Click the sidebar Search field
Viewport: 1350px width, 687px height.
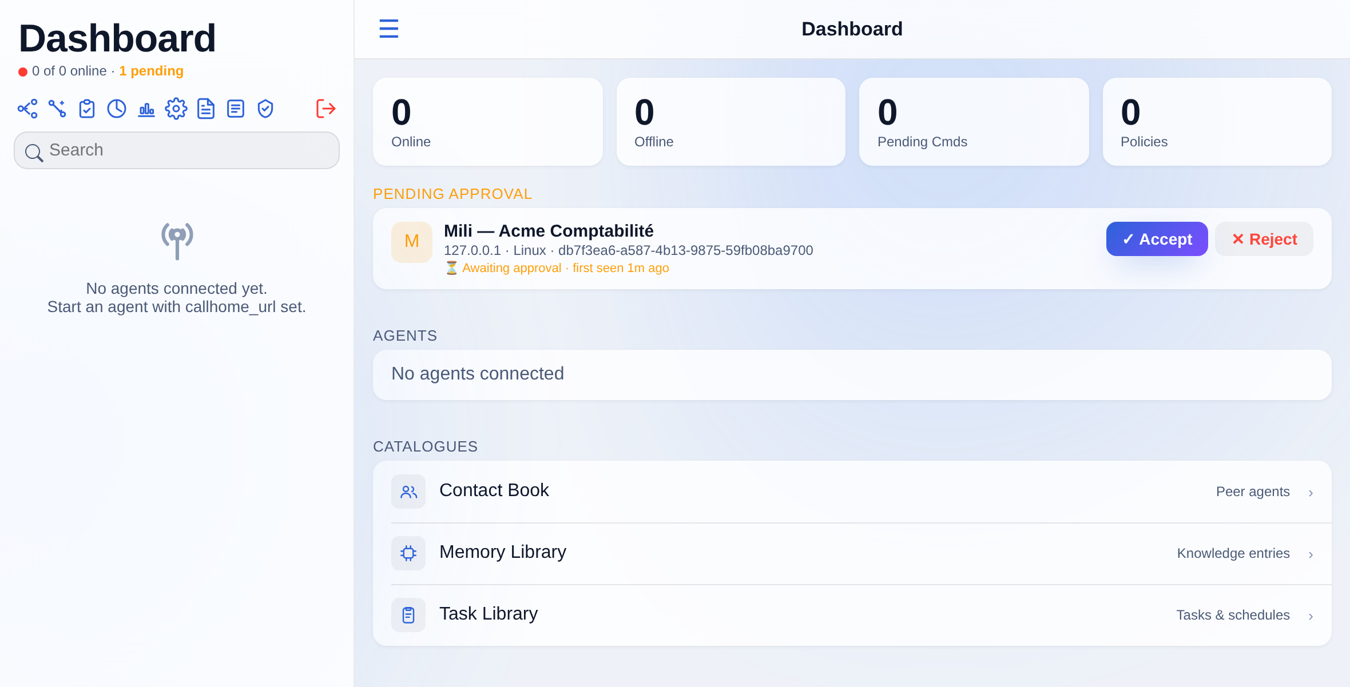[x=177, y=150]
